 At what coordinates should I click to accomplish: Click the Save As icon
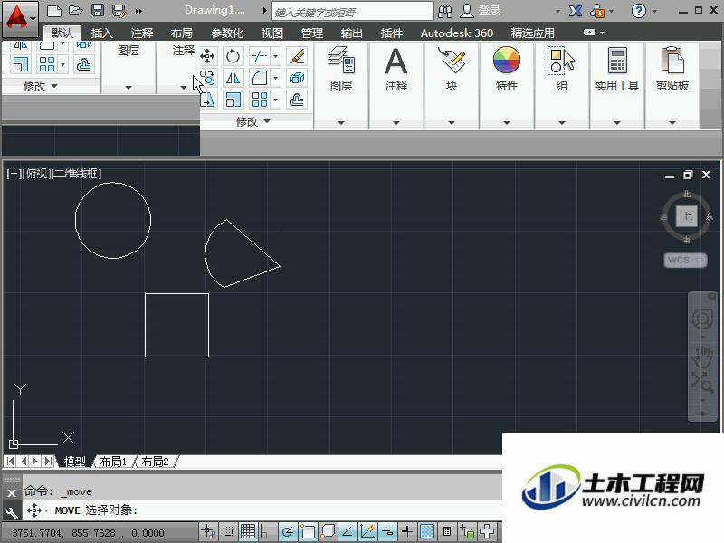(x=119, y=11)
